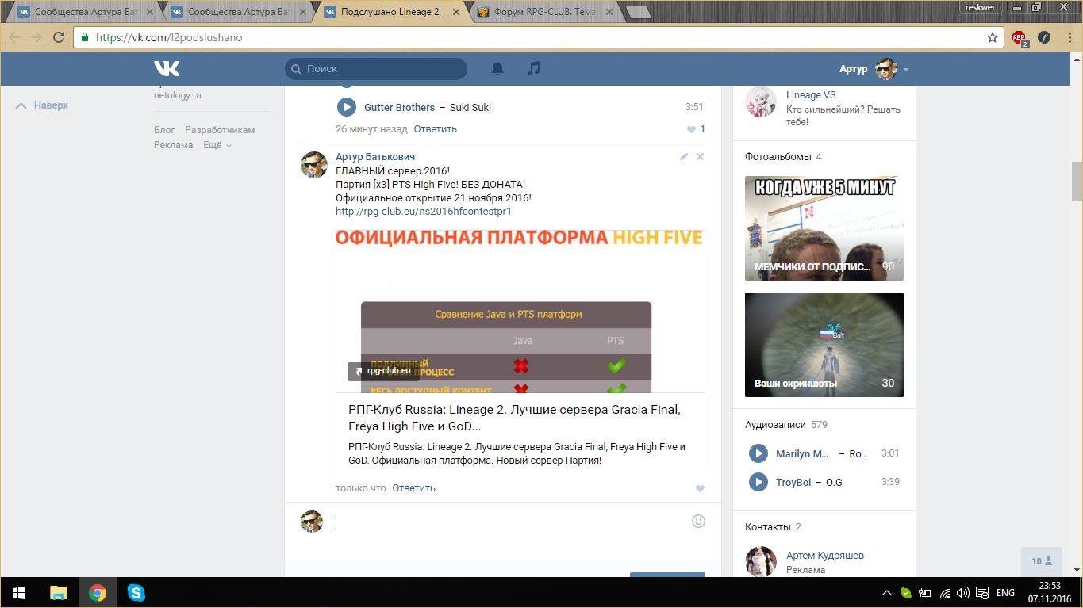Click the Chrome address bar URL
This screenshot has width=1083, height=608.
(169, 37)
